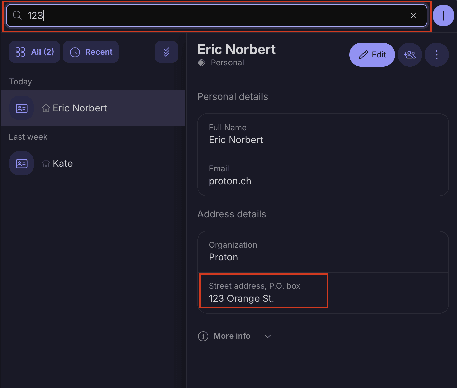
Task: Click the search magnifier icon
Action: (17, 15)
